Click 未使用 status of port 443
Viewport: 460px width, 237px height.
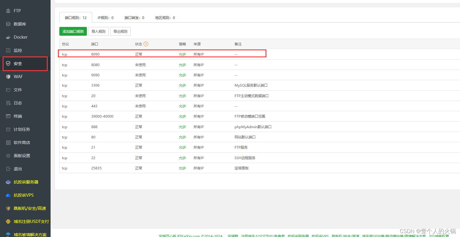coord(140,106)
